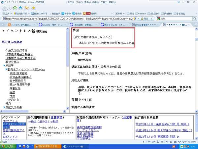The width and height of the screenshot is (198, 149).
Task: Open the translate bookmark
Action: tap(140, 14)
